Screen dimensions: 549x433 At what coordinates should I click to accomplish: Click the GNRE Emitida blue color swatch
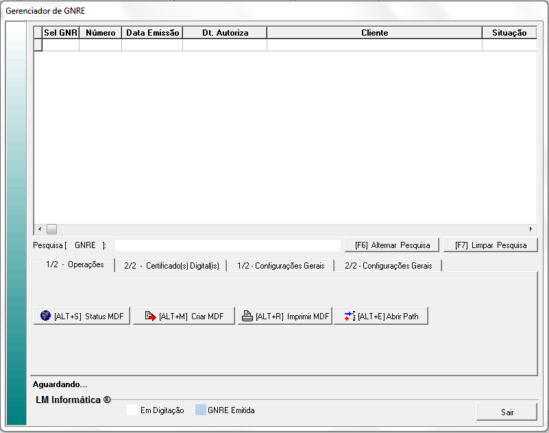[200, 410]
